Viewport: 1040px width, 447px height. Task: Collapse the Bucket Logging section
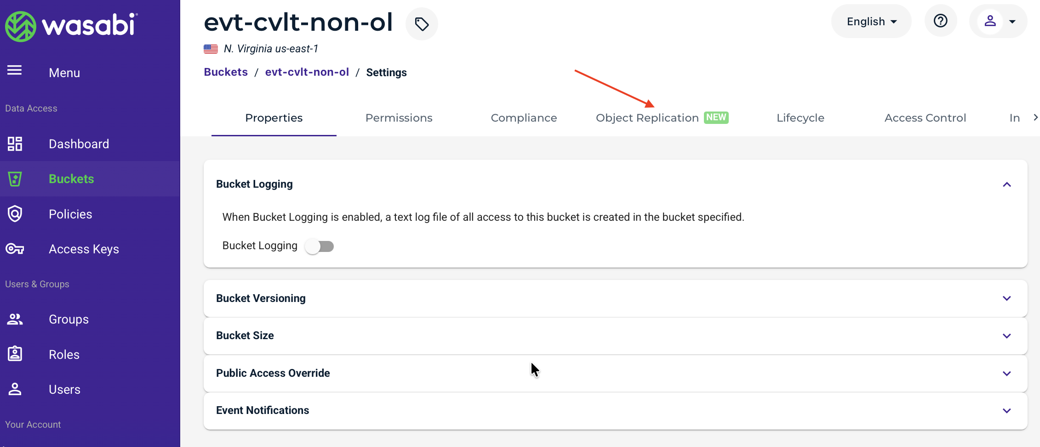tap(1007, 184)
